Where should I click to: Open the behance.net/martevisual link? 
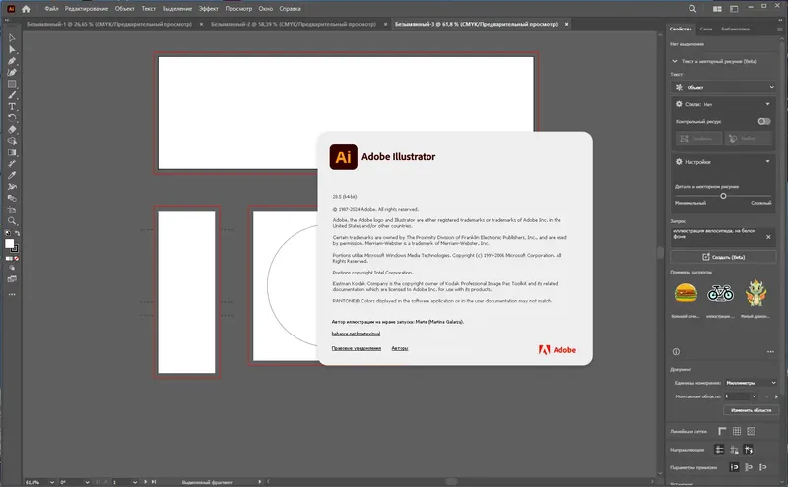click(356, 334)
